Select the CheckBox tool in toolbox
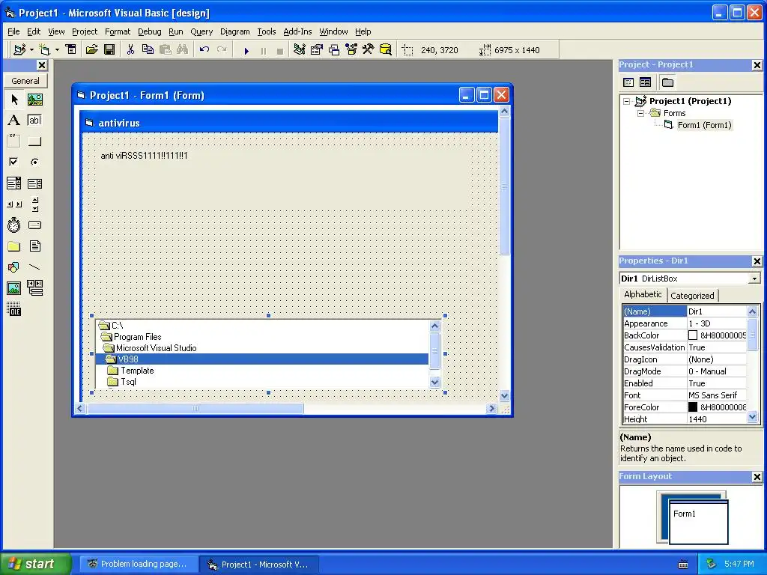This screenshot has height=575, width=767. click(14, 162)
